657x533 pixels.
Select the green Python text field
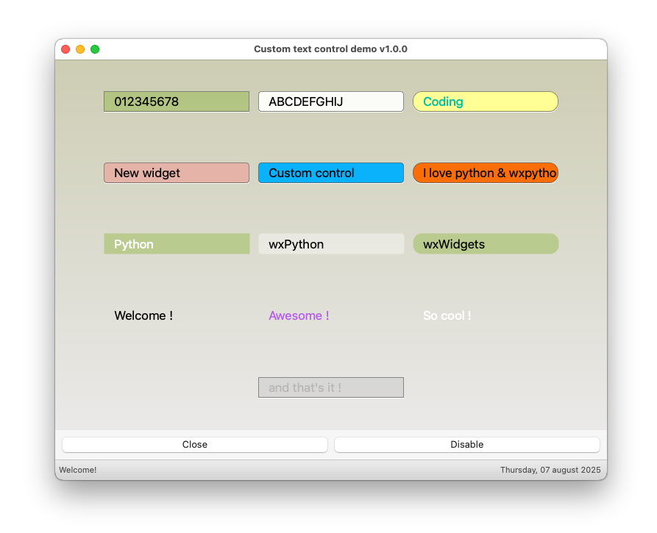click(177, 244)
